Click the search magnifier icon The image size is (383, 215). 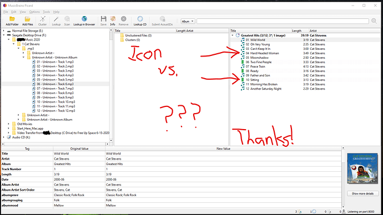coord(374,21)
